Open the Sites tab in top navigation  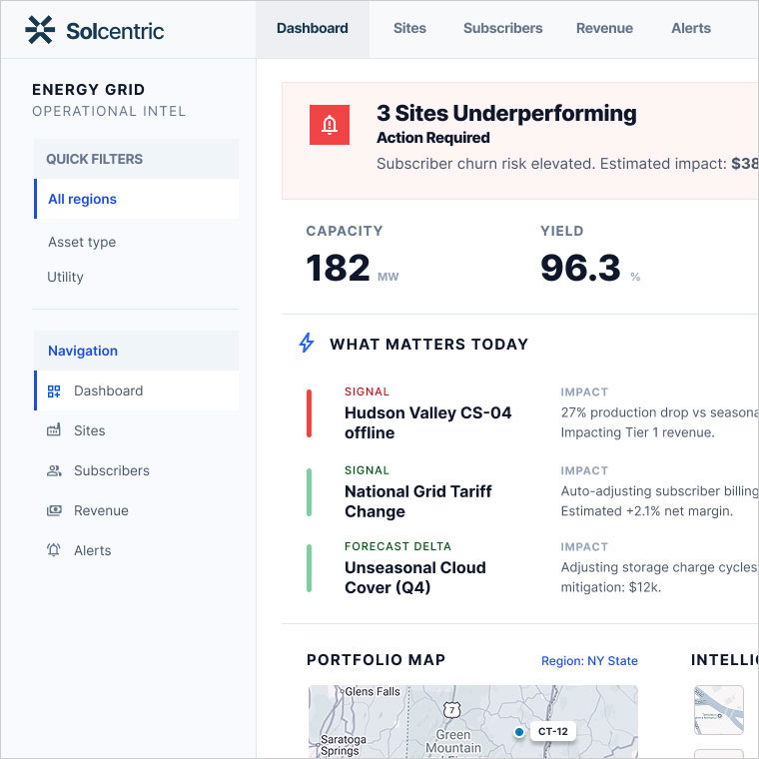(x=409, y=29)
